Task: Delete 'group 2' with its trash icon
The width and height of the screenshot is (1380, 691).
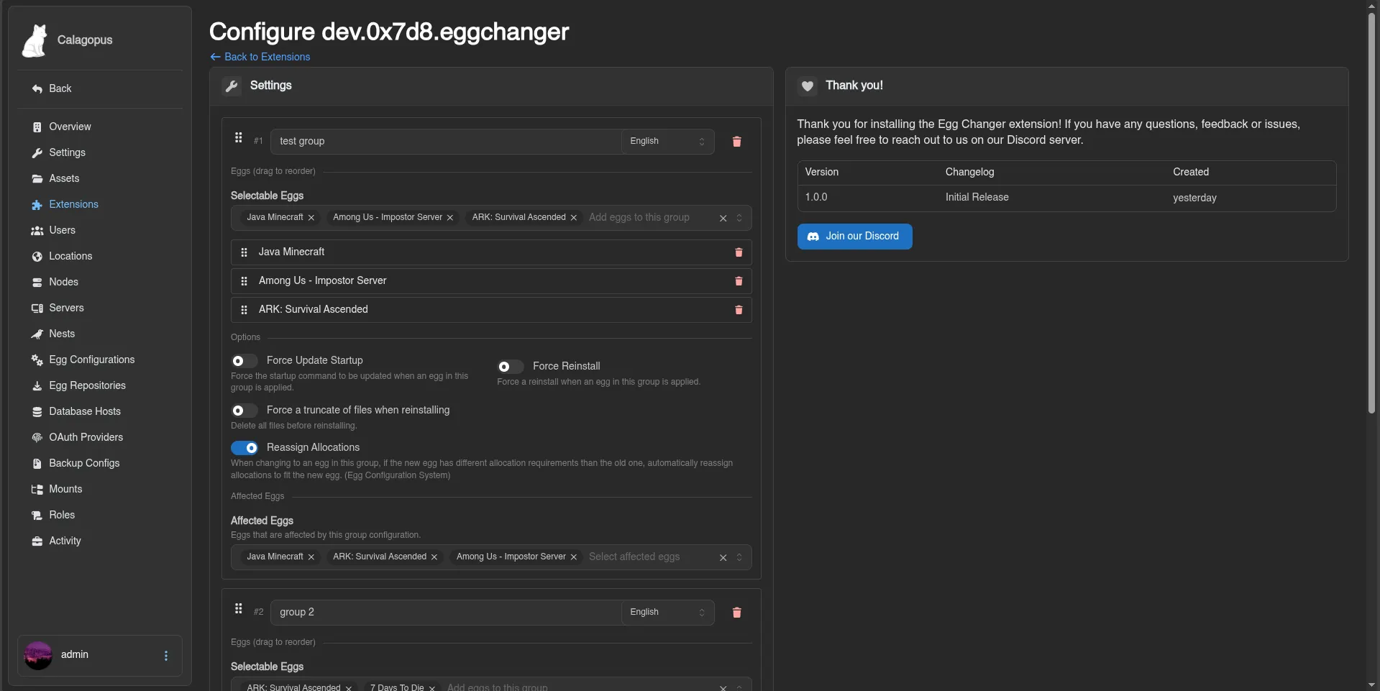Action: [x=736, y=613]
